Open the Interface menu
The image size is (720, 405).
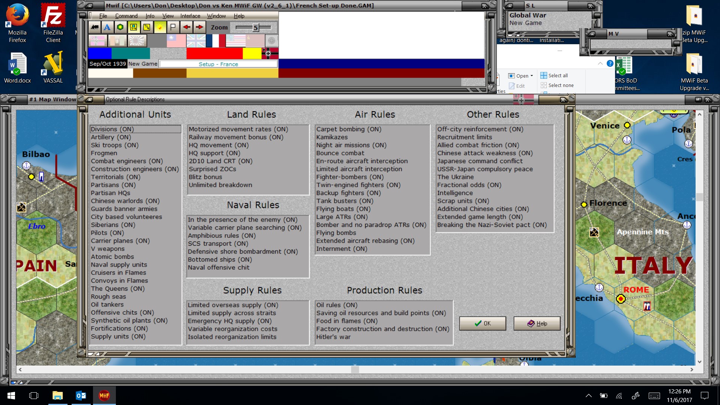(190, 16)
